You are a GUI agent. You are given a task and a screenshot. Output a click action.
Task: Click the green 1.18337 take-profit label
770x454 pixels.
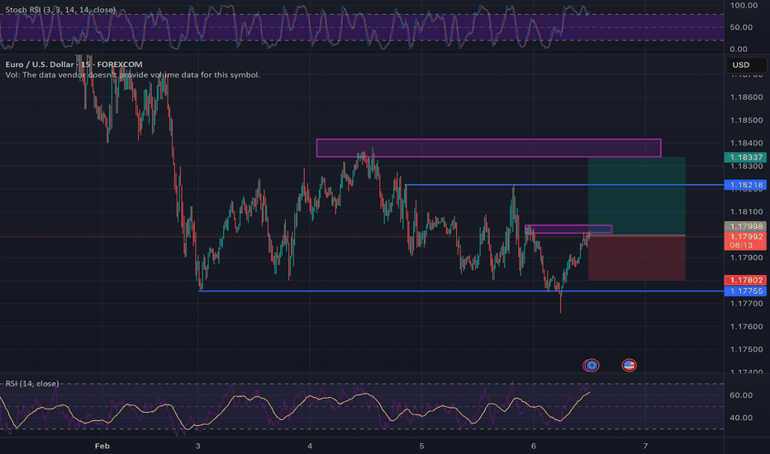click(x=745, y=157)
